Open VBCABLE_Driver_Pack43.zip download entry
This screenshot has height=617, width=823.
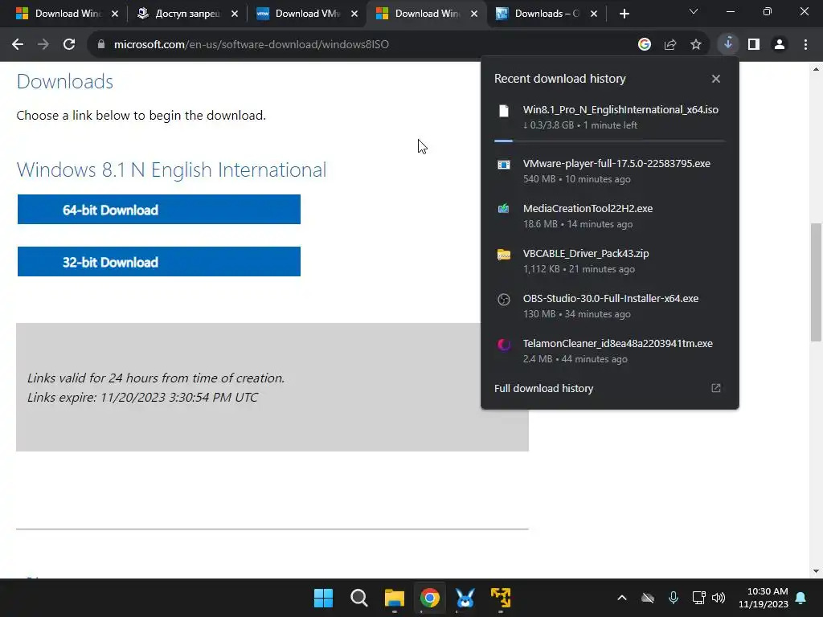click(x=610, y=261)
